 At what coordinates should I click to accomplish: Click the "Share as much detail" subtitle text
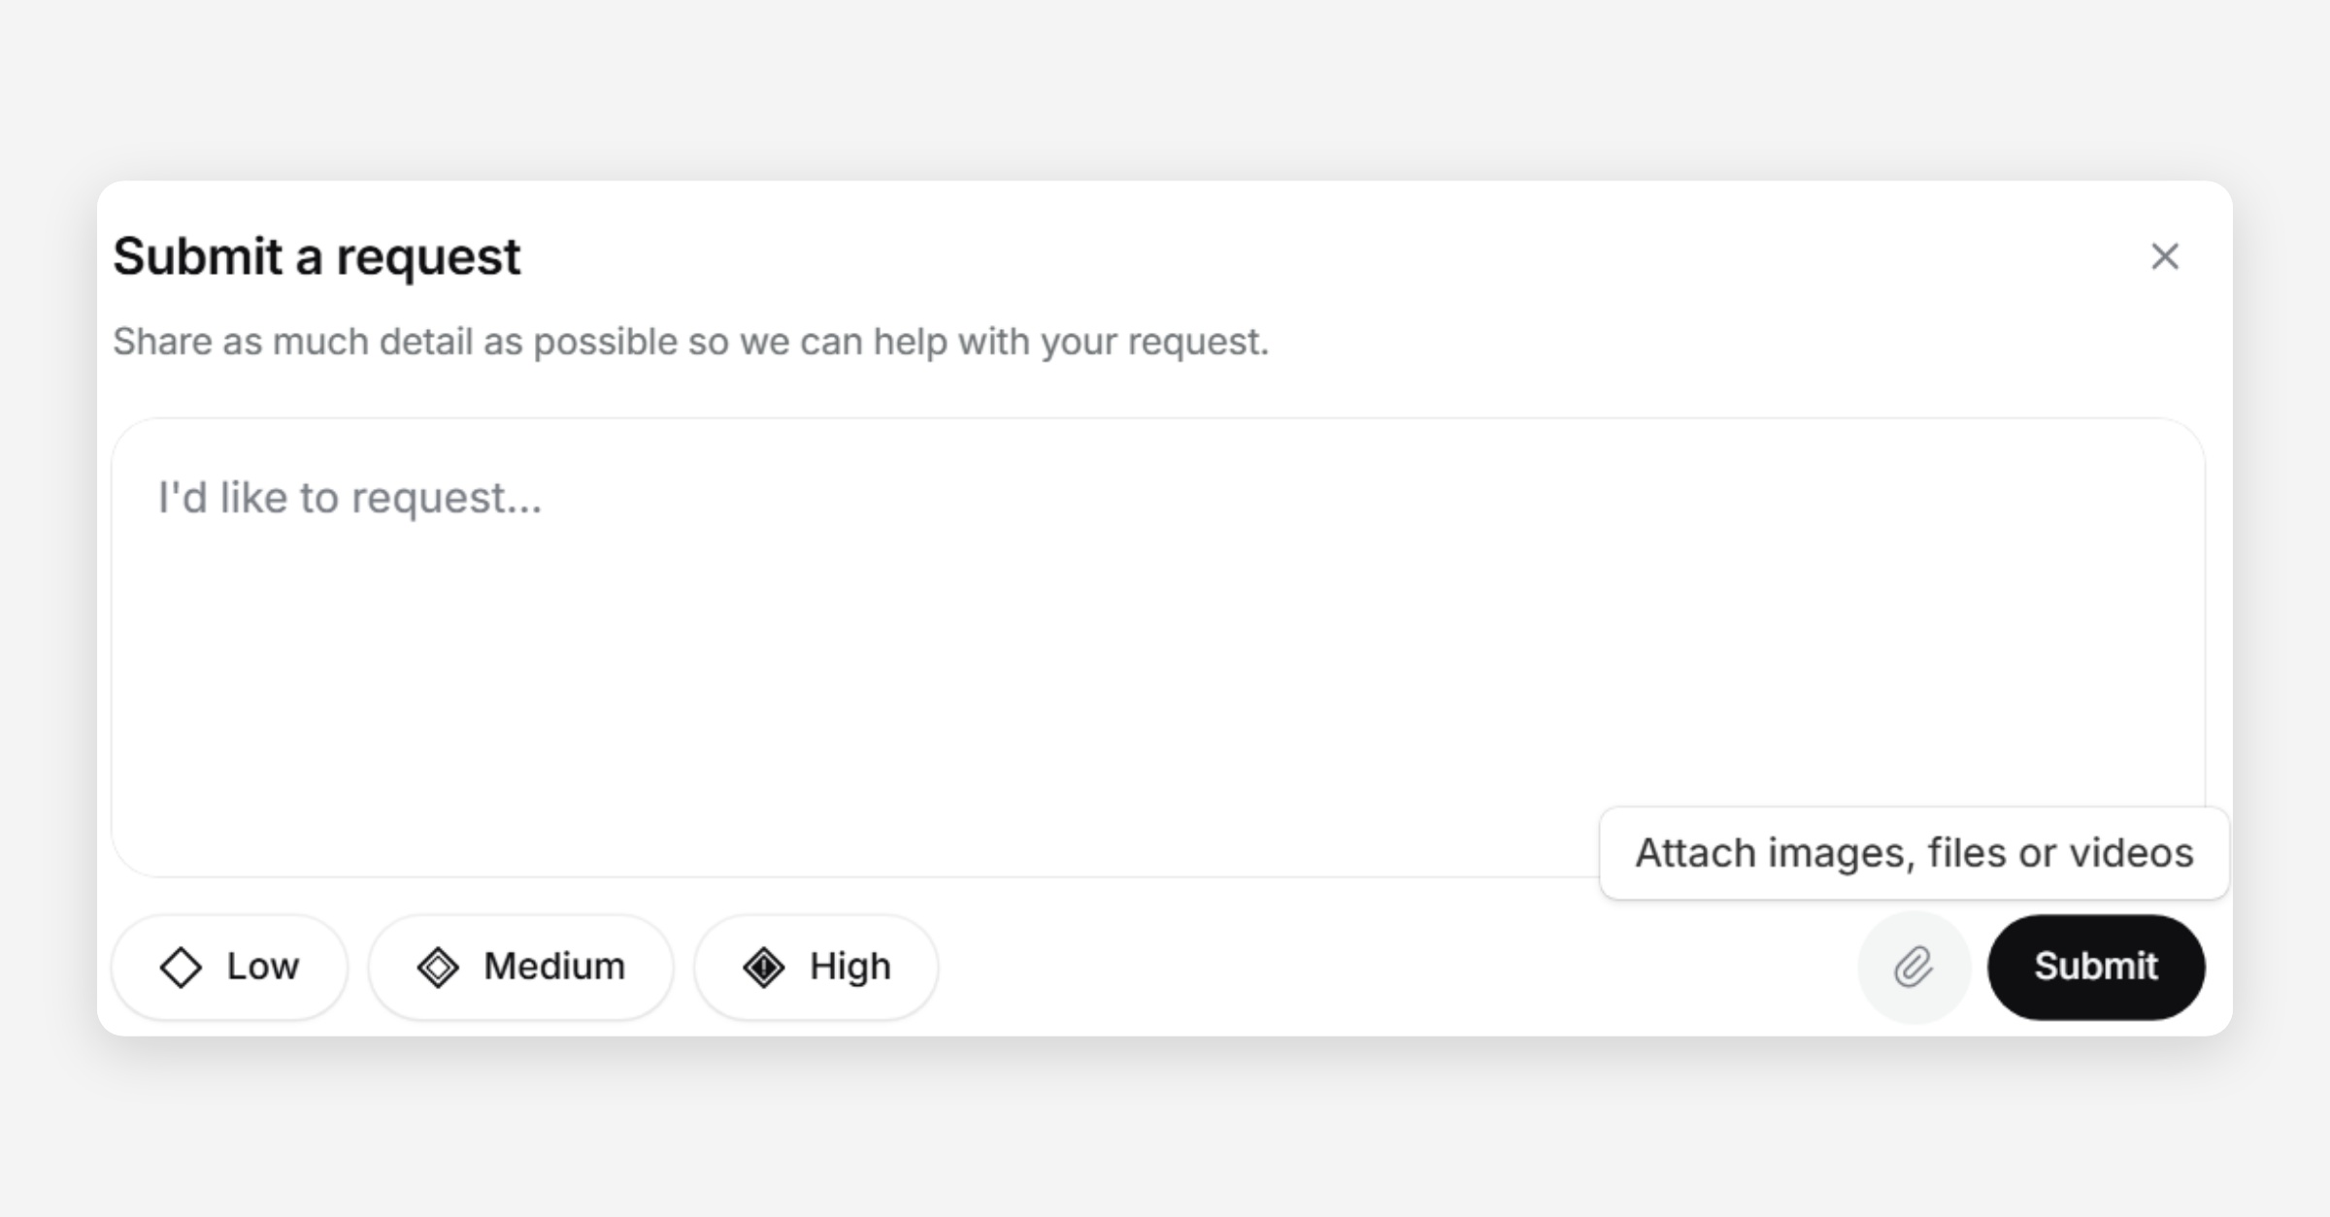(x=690, y=342)
